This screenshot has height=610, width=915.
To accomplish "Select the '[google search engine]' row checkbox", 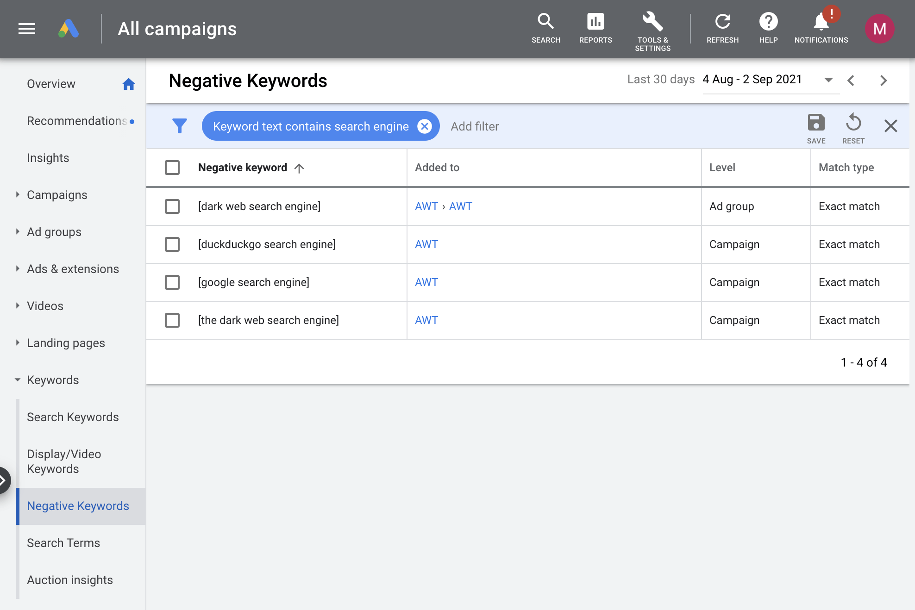I will click(172, 282).
